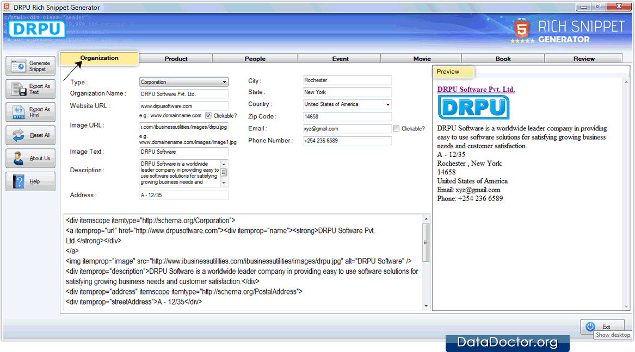Click into the Zip Code field
The height and width of the screenshot is (352, 635).
(347, 116)
